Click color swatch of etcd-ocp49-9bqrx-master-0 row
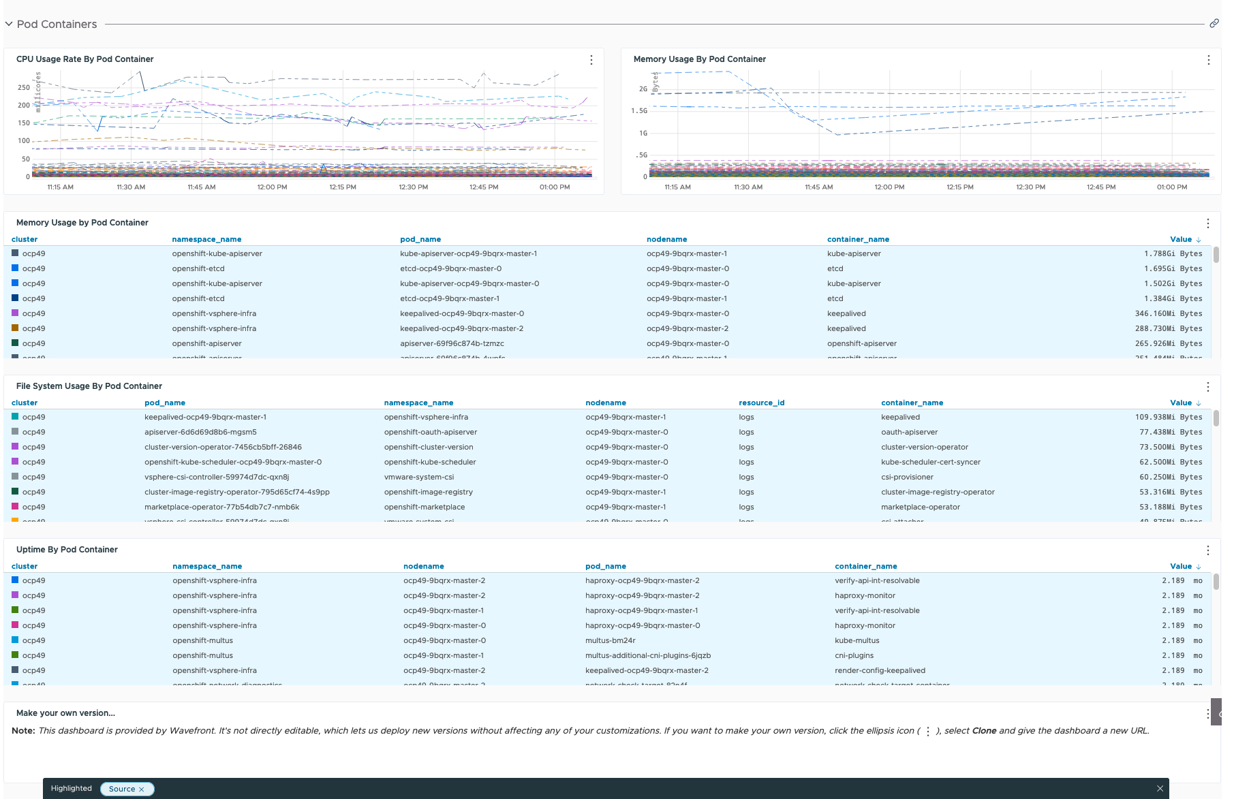Viewport: 1234px width, 799px height. (x=15, y=268)
